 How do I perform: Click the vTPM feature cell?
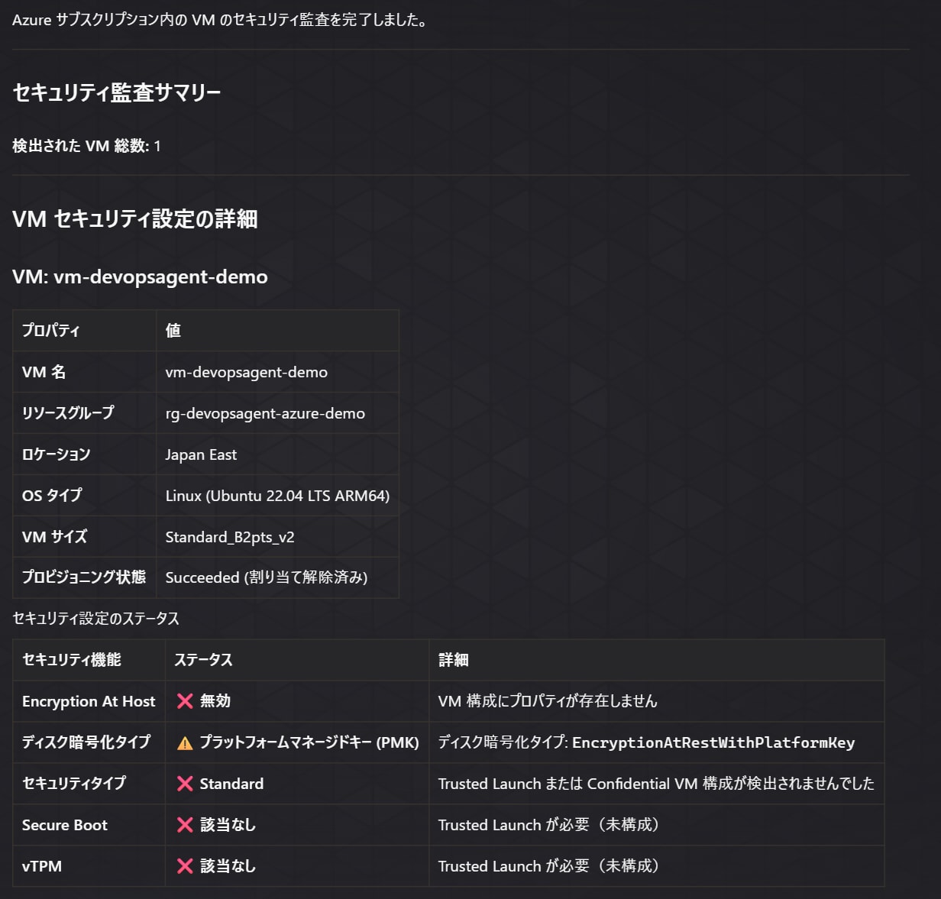[x=89, y=866]
